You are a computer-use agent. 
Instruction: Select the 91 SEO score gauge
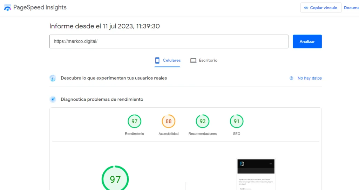(x=237, y=121)
